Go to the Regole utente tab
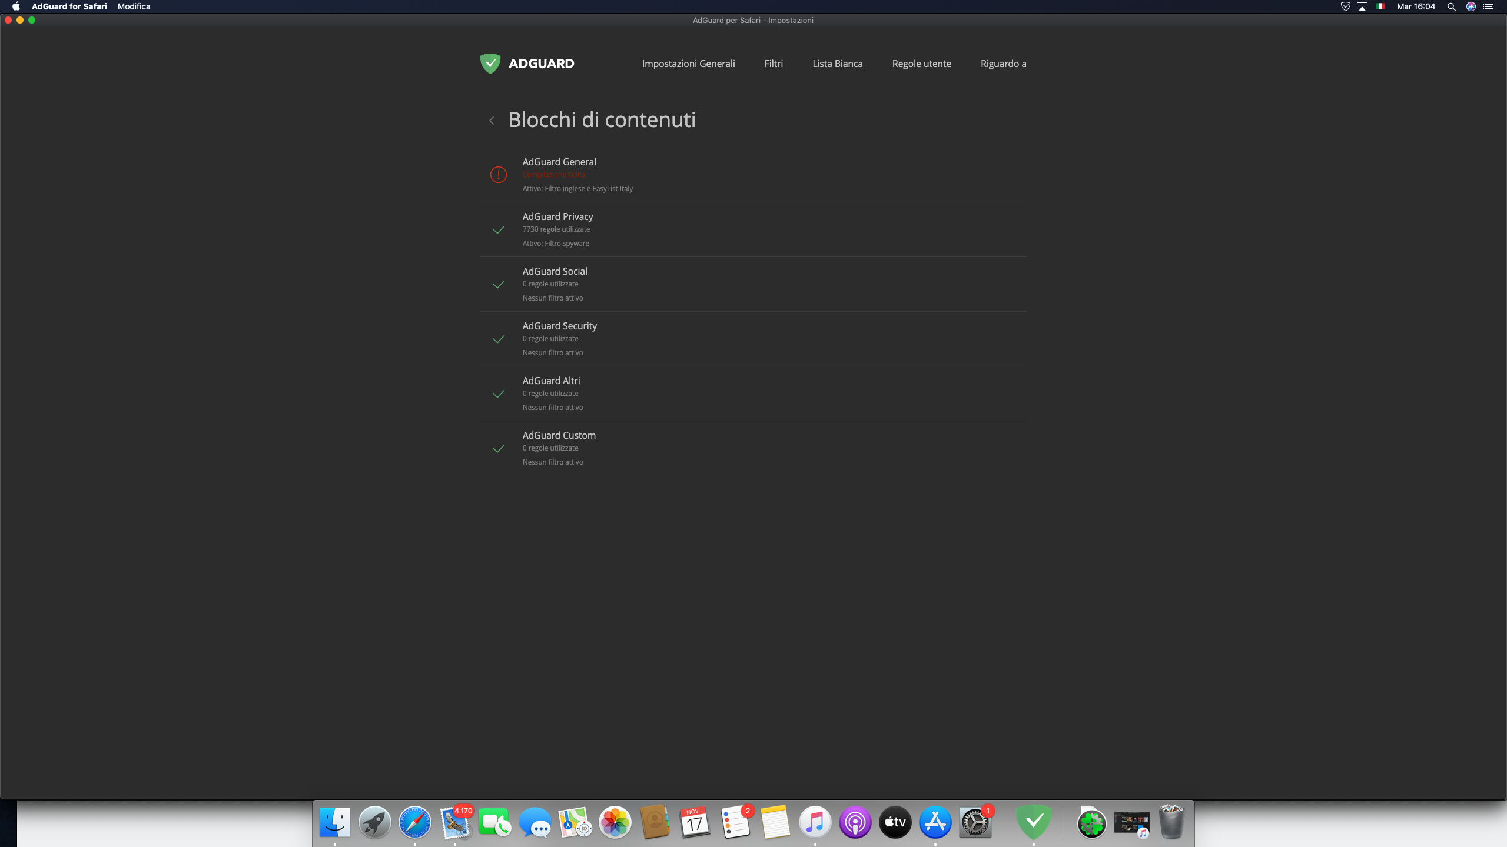Screen dimensions: 1507x847 pyautogui.click(x=921, y=64)
